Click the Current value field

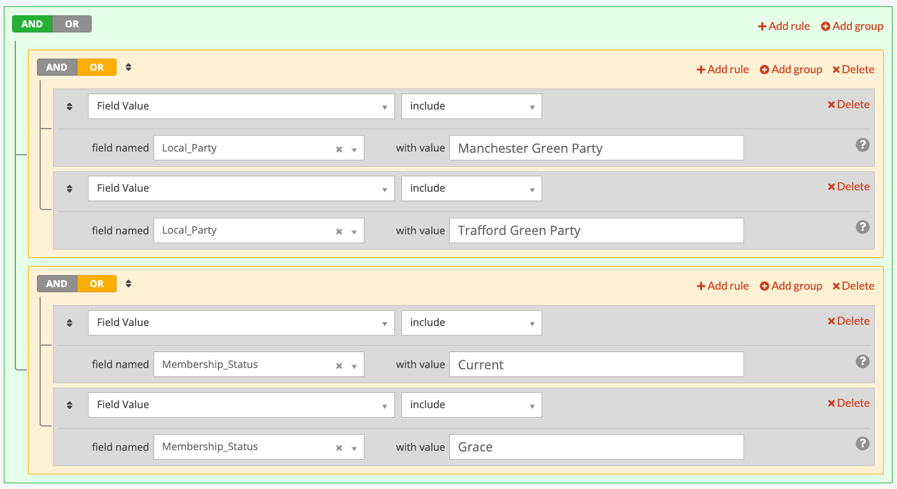[x=596, y=364]
